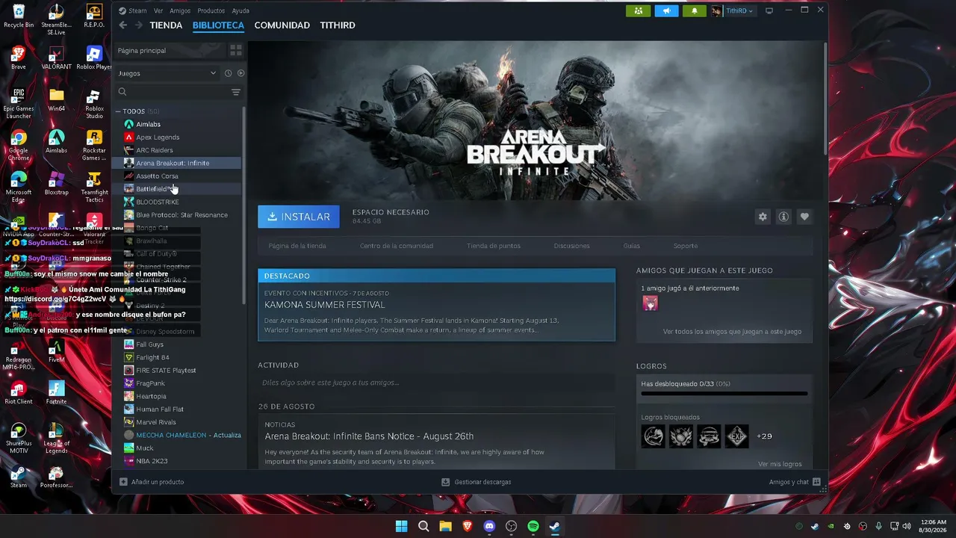Screen dimensions: 956x538
Task: Open Amigos y chat panel
Action: point(795,482)
